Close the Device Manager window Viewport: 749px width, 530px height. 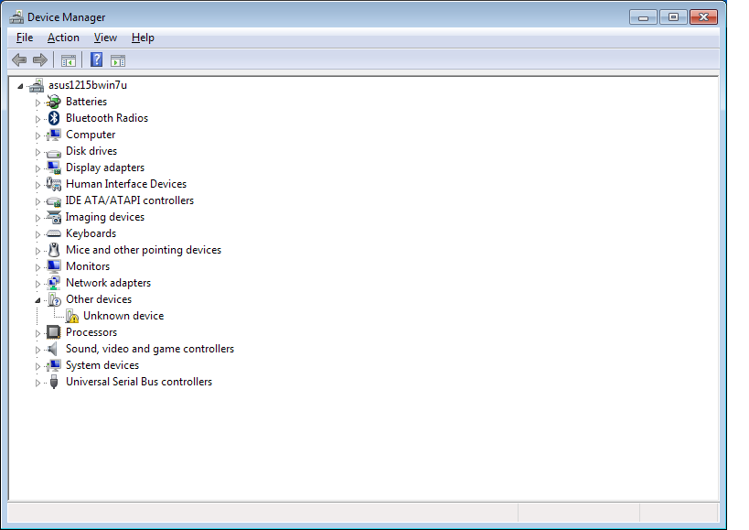[703, 17]
